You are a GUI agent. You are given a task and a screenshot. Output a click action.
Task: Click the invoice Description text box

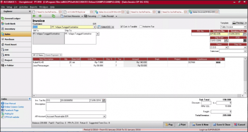76,107
